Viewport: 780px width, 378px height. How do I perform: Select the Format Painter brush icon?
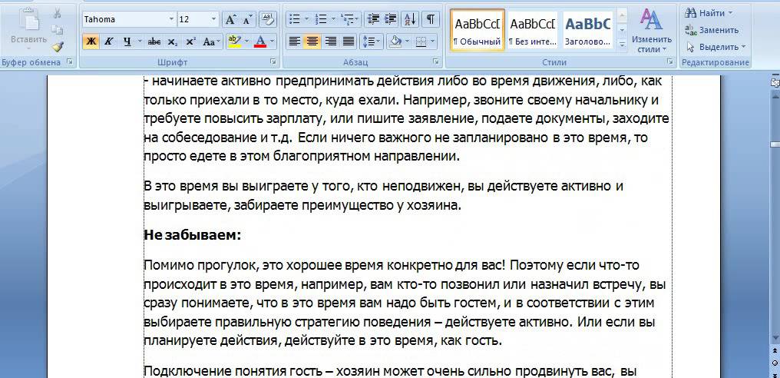click(x=58, y=46)
